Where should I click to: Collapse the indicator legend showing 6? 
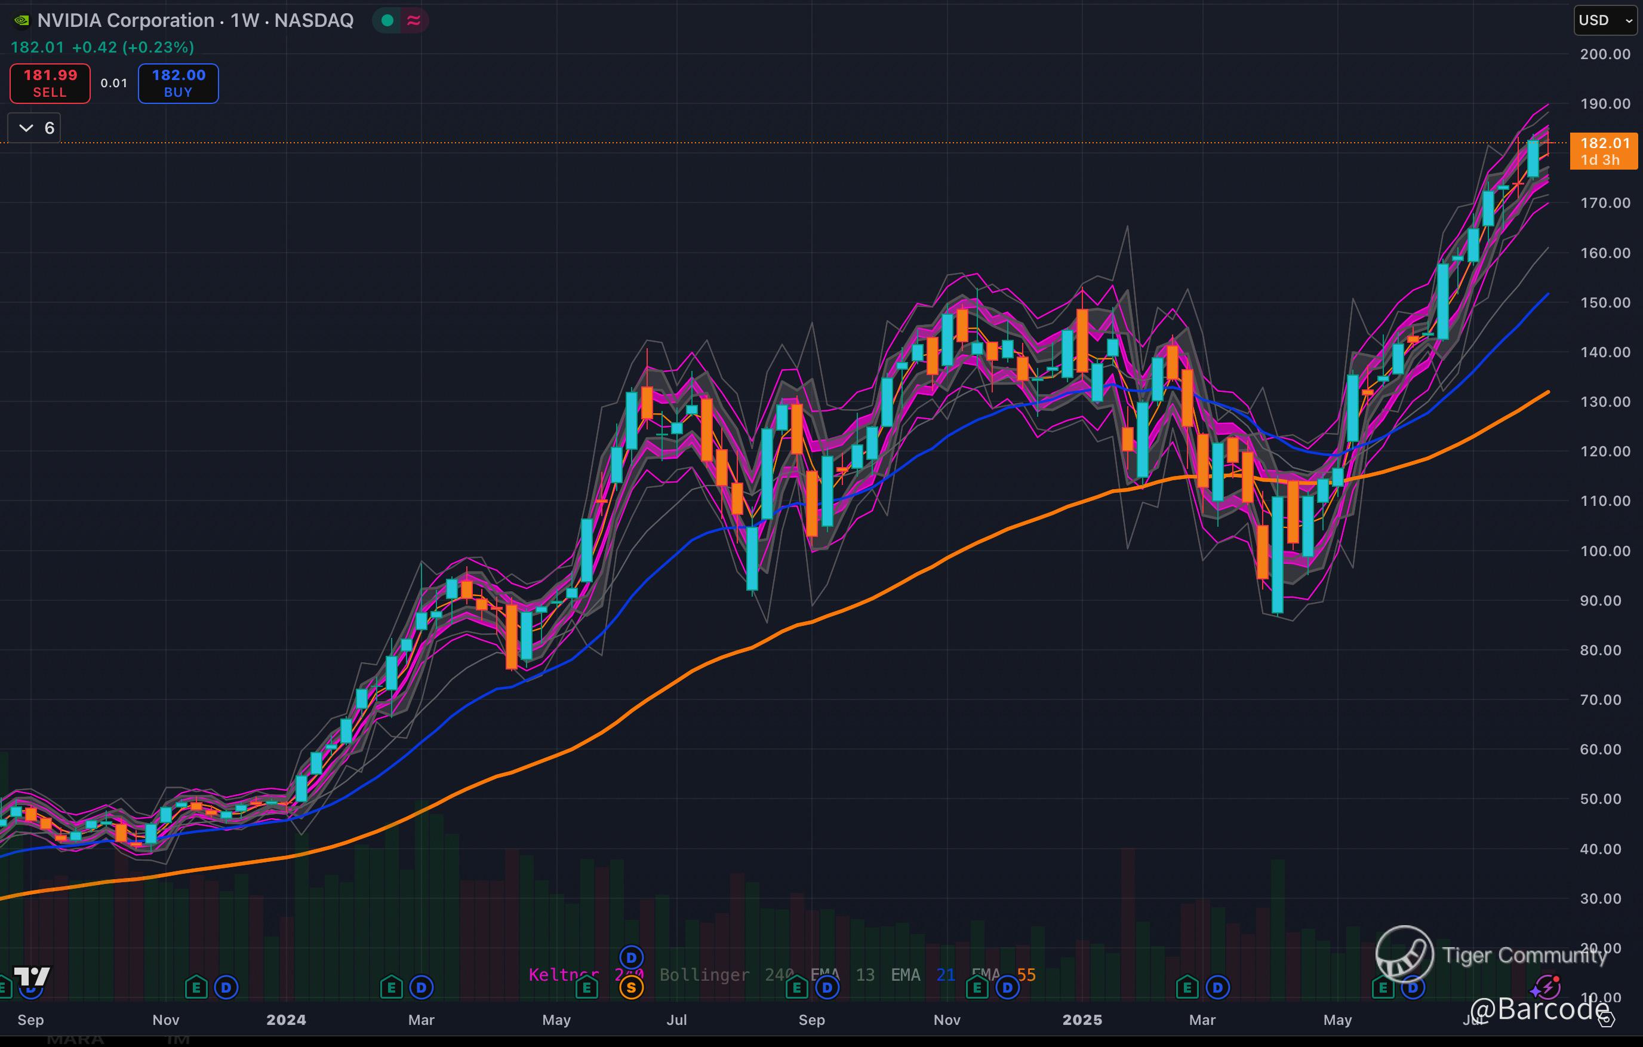click(34, 128)
